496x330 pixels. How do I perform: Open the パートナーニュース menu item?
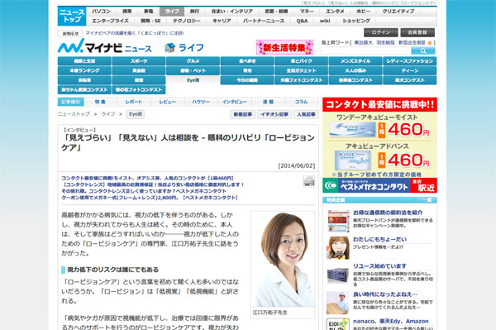coord(264,21)
